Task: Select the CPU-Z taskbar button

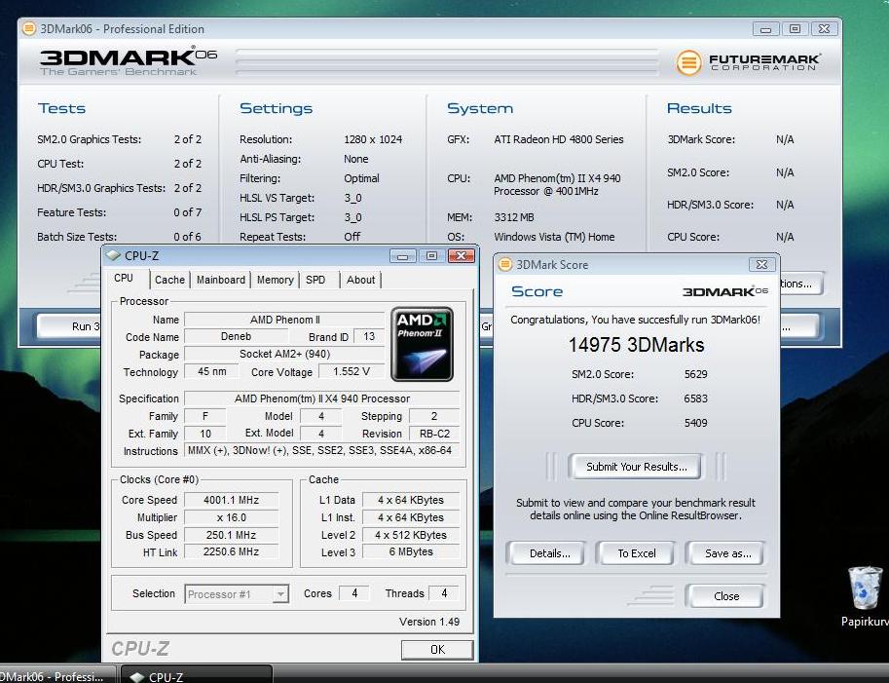Action: tap(196, 676)
